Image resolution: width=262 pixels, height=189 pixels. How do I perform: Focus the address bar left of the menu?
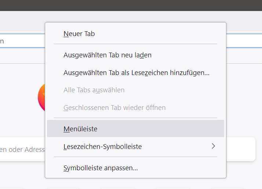click(x=22, y=41)
